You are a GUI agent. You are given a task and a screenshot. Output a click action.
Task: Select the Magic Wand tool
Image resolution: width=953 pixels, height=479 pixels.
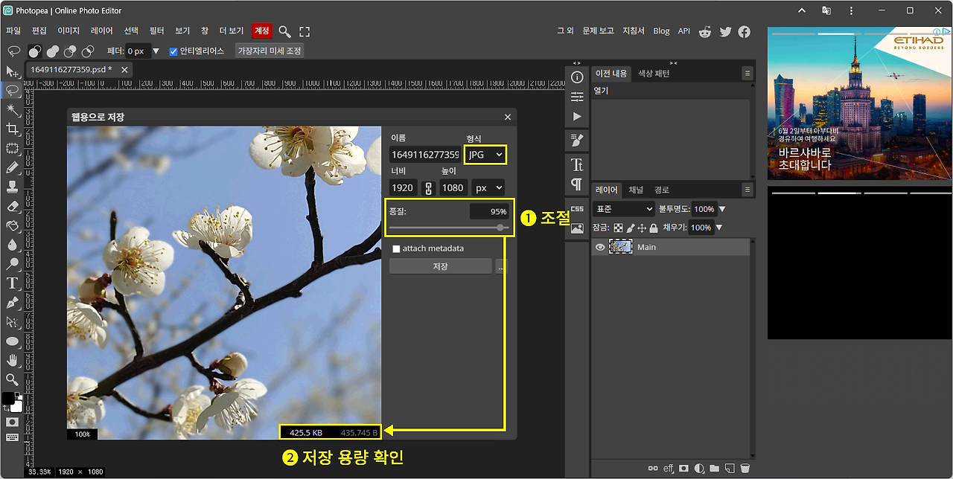click(x=12, y=110)
